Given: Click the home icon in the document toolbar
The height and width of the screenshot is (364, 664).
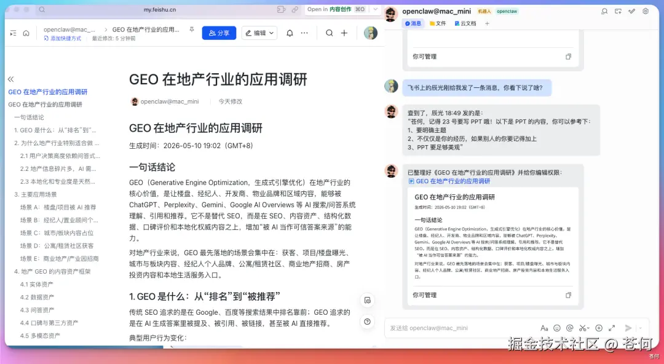Looking at the screenshot, I should pyautogui.click(x=26, y=33).
